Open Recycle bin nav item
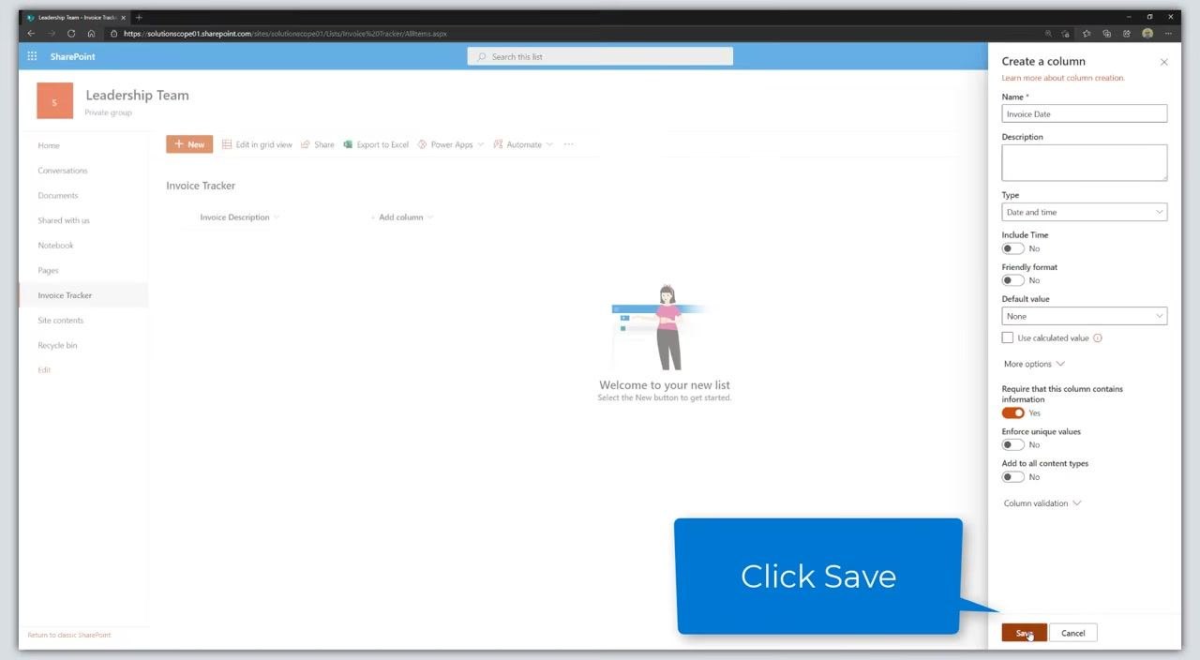This screenshot has height=660, width=1200. point(57,345)
